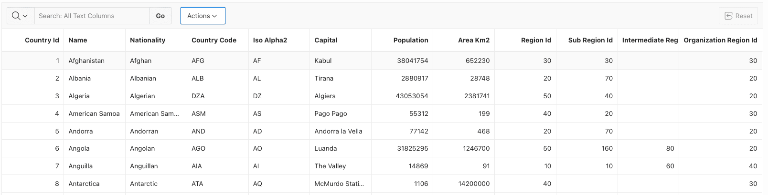Expand the Actions menu

203,16
